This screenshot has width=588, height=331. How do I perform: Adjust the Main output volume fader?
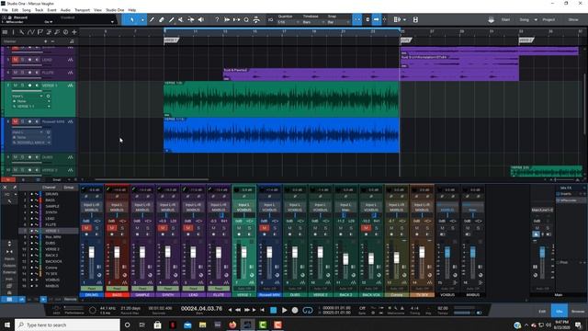tap(542, 252)
